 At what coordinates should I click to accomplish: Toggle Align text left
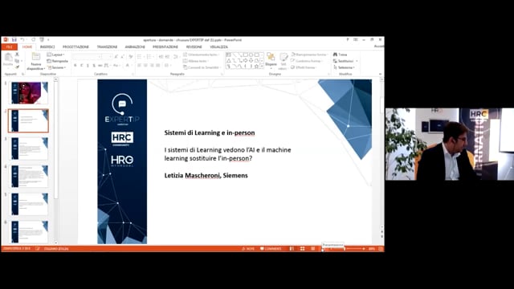tap(139, 66)
